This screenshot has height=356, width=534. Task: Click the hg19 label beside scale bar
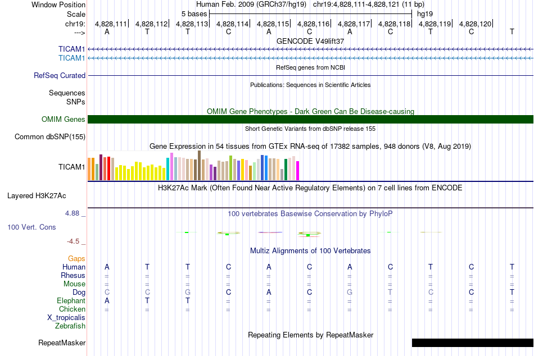[425, 14]
